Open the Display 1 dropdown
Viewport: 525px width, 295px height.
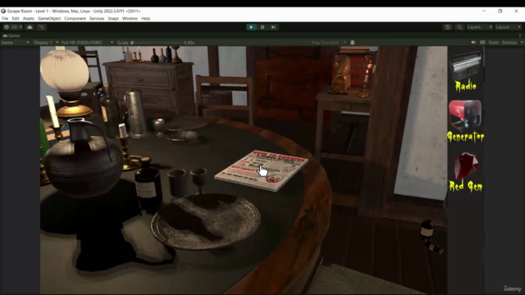[46, 43]
